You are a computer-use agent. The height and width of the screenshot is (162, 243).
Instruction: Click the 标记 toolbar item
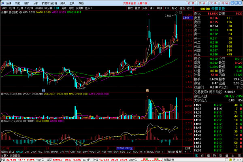click(174, 8)
